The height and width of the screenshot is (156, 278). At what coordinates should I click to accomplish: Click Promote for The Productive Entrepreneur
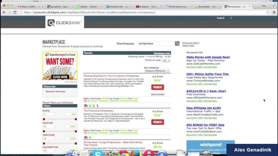(158, 122)
